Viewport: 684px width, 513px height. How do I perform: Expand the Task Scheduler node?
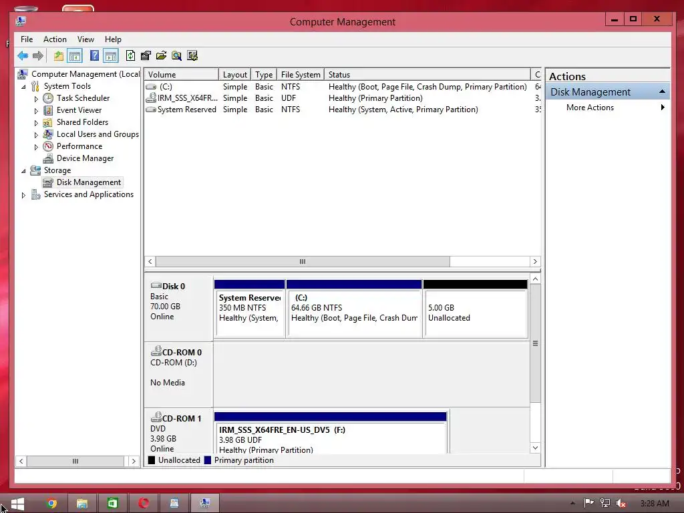36,99
